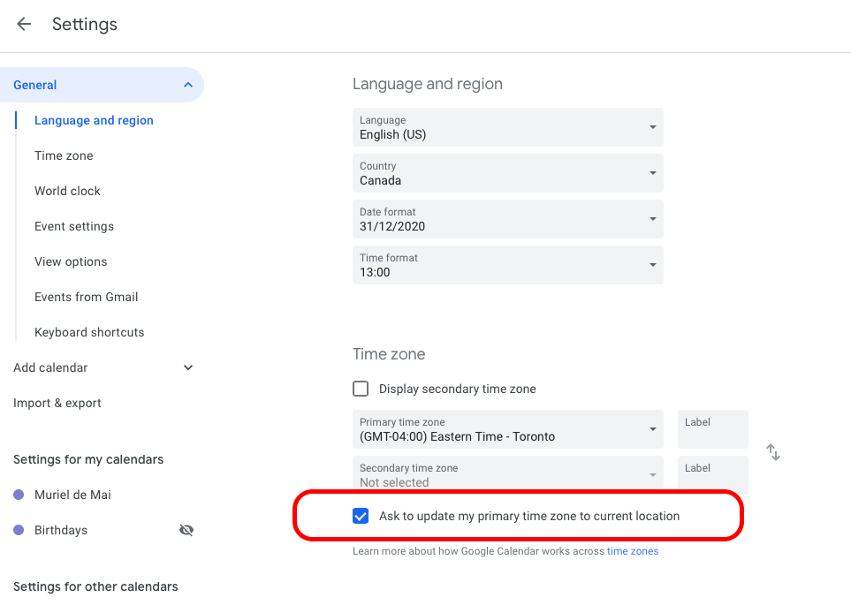Go to Event settings in sidebar
The image size is (851, 605).
[74, 226]
